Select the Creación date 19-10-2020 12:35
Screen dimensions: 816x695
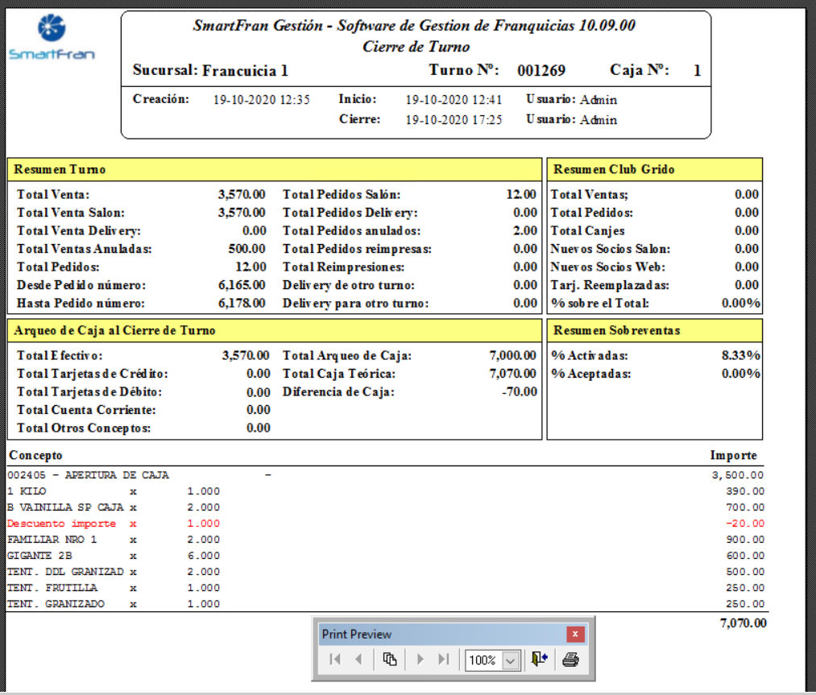click(x=261, y=99)
